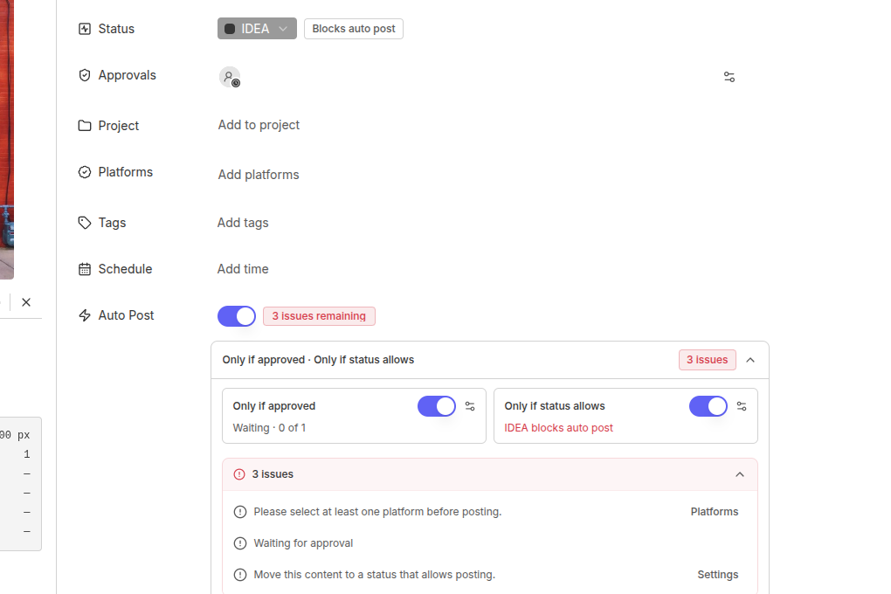Click 'Add tags'
This screenshot has height=594, width=891.
243,223
